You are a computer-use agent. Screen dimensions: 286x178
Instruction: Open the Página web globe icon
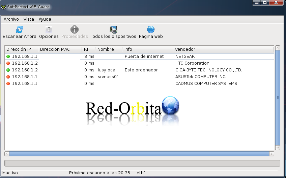[151, 30]
